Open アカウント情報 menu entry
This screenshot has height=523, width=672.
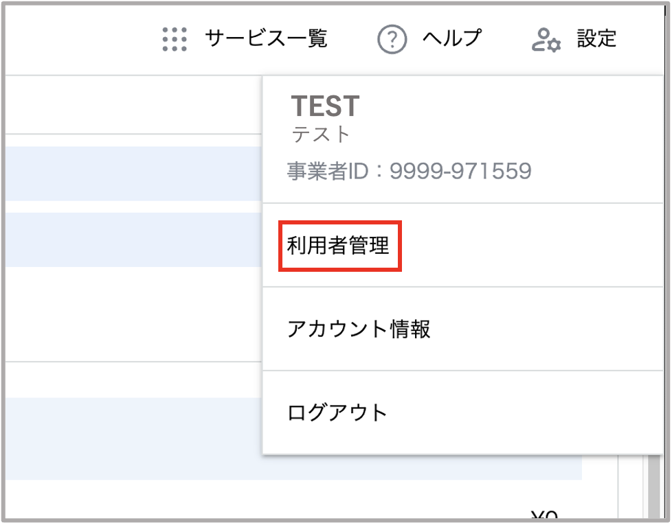pyautogui.click(x=358, y=329)
